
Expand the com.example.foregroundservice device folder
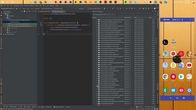[97, 24]
